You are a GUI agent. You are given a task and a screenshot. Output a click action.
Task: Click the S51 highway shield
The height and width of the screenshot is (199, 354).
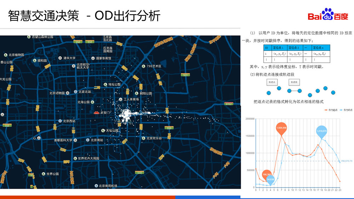[185, 75]
